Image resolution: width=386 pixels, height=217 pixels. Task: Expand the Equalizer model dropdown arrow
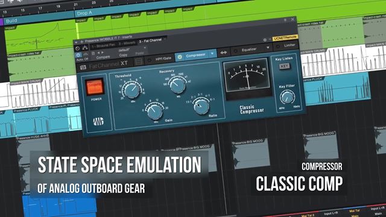click(268, 48)
